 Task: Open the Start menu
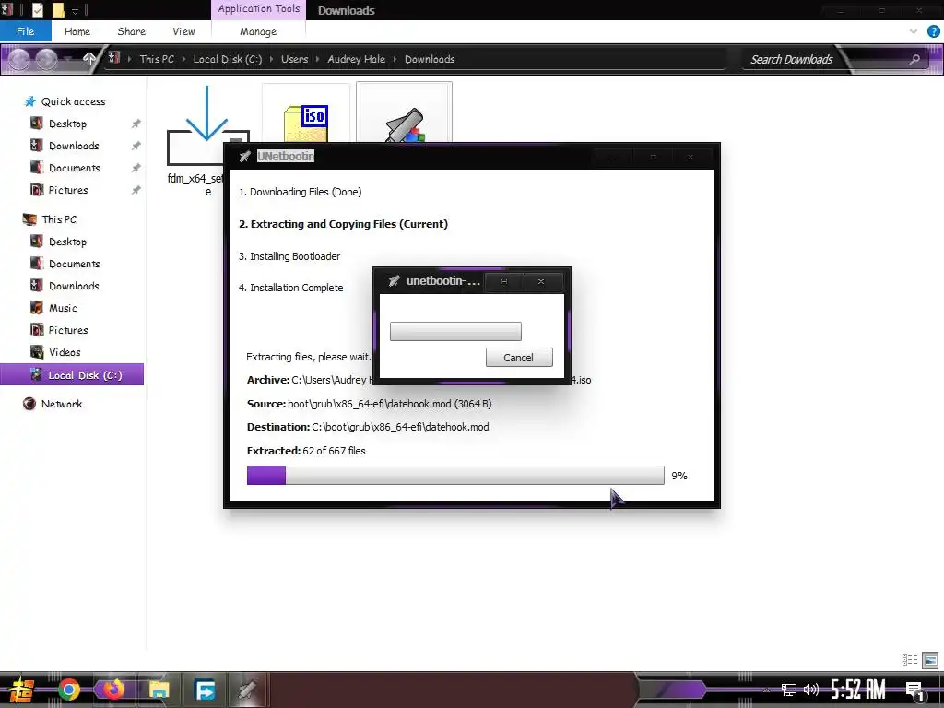[22, 690]
